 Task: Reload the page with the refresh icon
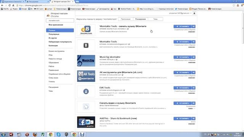[10, 5]
